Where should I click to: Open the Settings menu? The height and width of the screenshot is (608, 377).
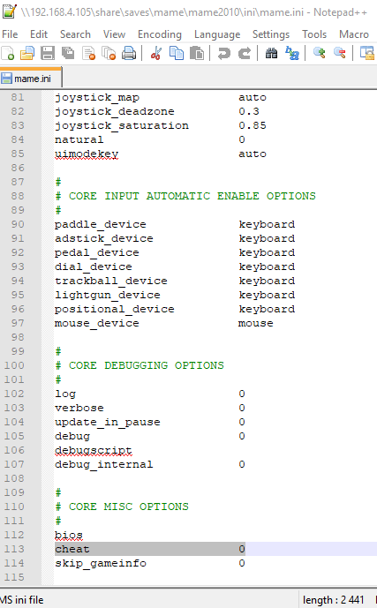click(271, 34)
